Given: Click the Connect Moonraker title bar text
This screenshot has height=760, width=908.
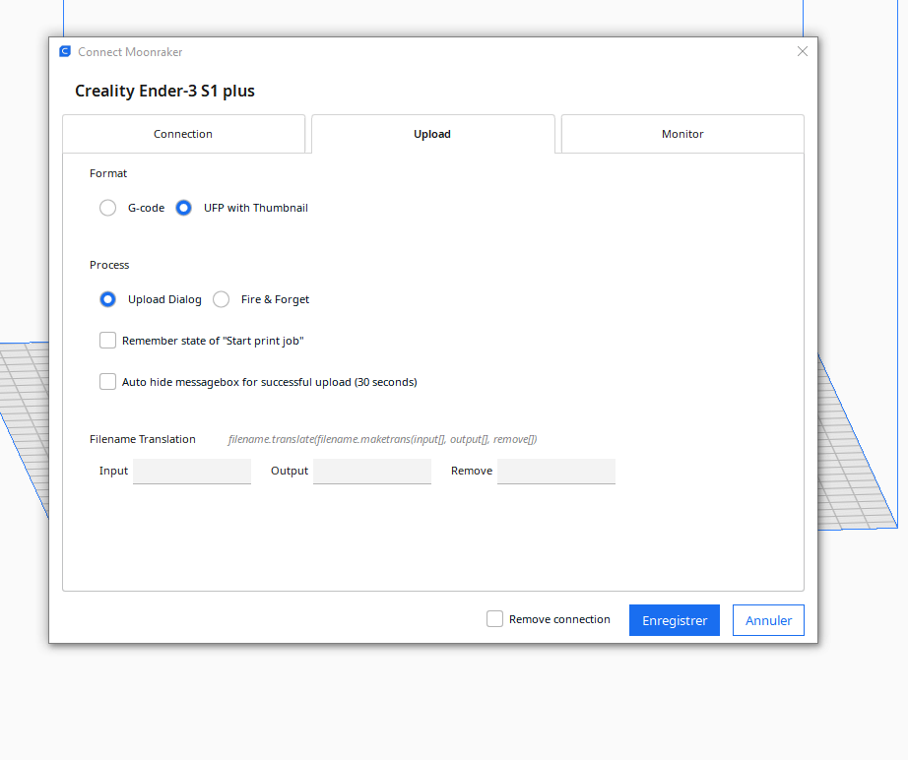Looking at the screenshot, I should (130, 52).
